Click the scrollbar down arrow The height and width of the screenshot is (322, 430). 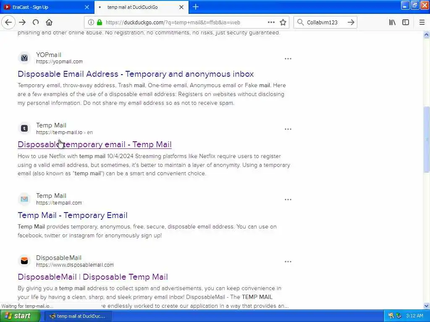coord(426,306)
